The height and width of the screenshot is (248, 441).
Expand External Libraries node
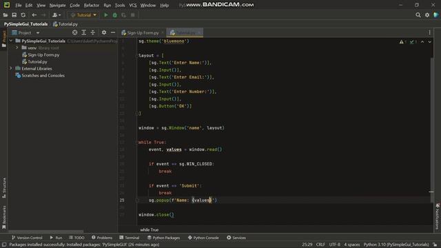pos(11,68)
